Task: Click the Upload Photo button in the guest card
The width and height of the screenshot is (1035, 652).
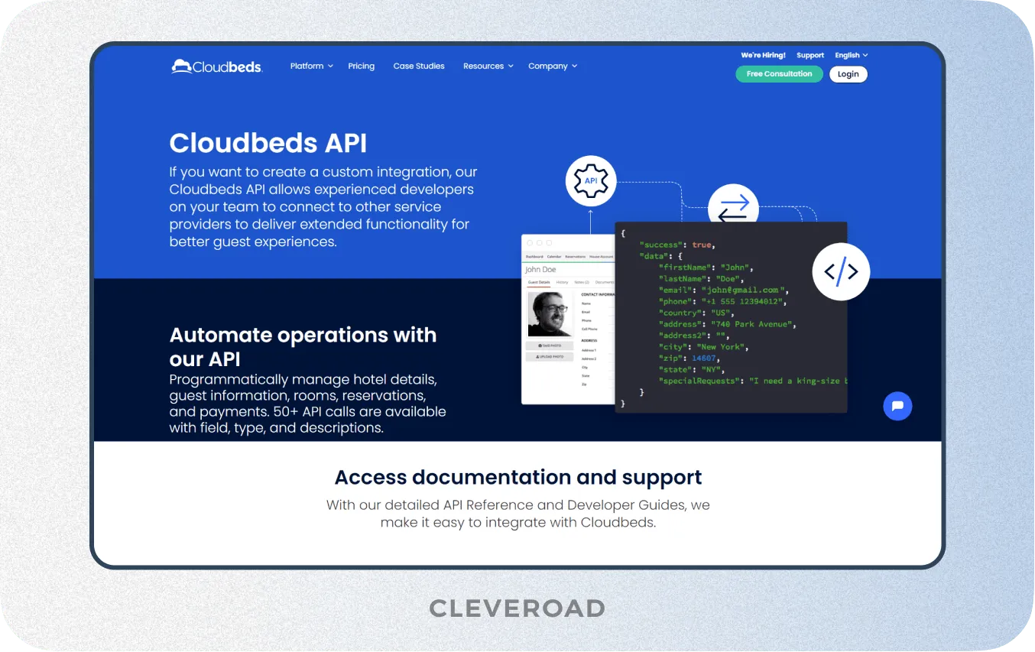Action: click(x=550, y=357)
